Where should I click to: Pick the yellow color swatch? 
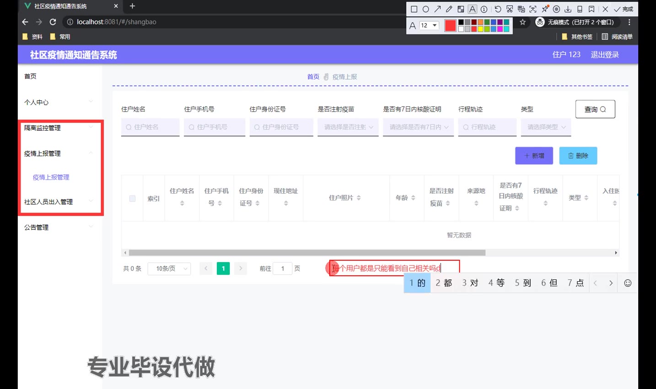pyautogui.click(x=480, y=29)
